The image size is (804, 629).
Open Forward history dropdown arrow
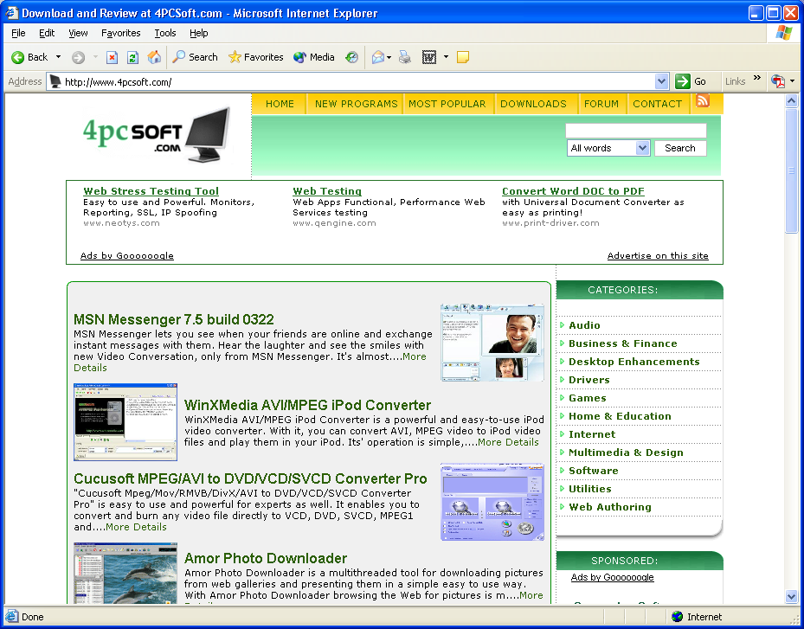pyautogui.click(x=95, y=57)
